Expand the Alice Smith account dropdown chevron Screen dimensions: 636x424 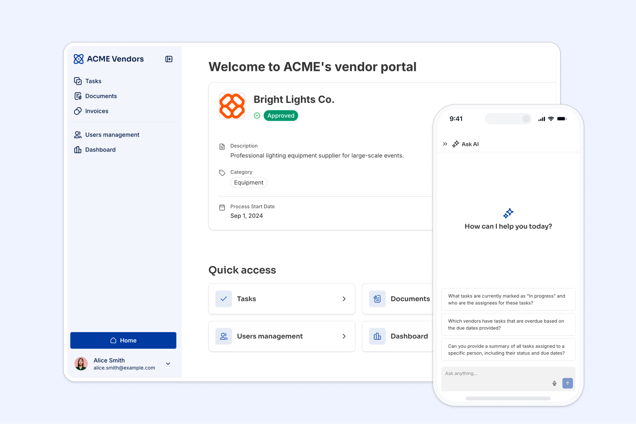(x=168, y=364)
